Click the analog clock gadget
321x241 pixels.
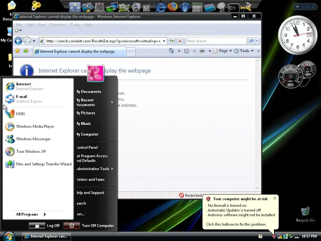298,35
